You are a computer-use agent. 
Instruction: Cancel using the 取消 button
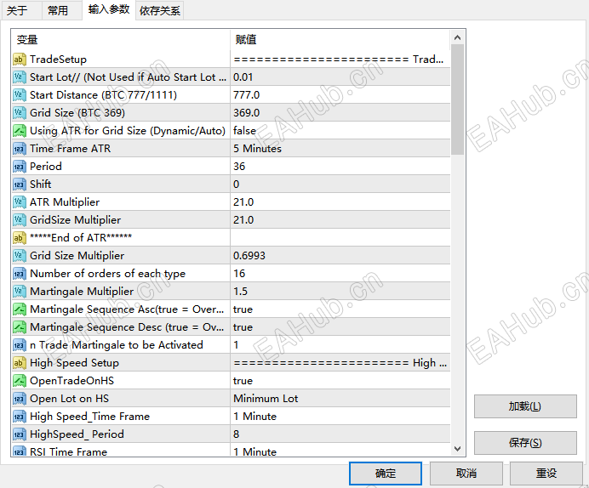pyautogui.click(x=466, y=474)
